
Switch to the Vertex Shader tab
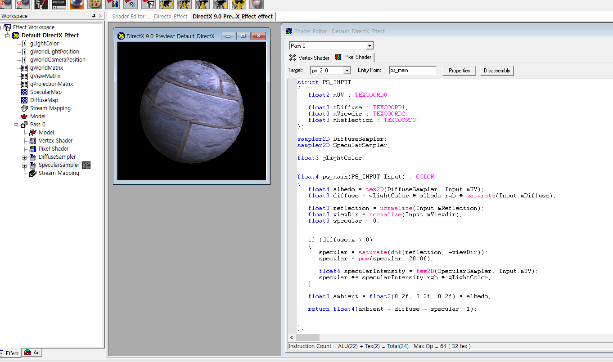[309, 58]
